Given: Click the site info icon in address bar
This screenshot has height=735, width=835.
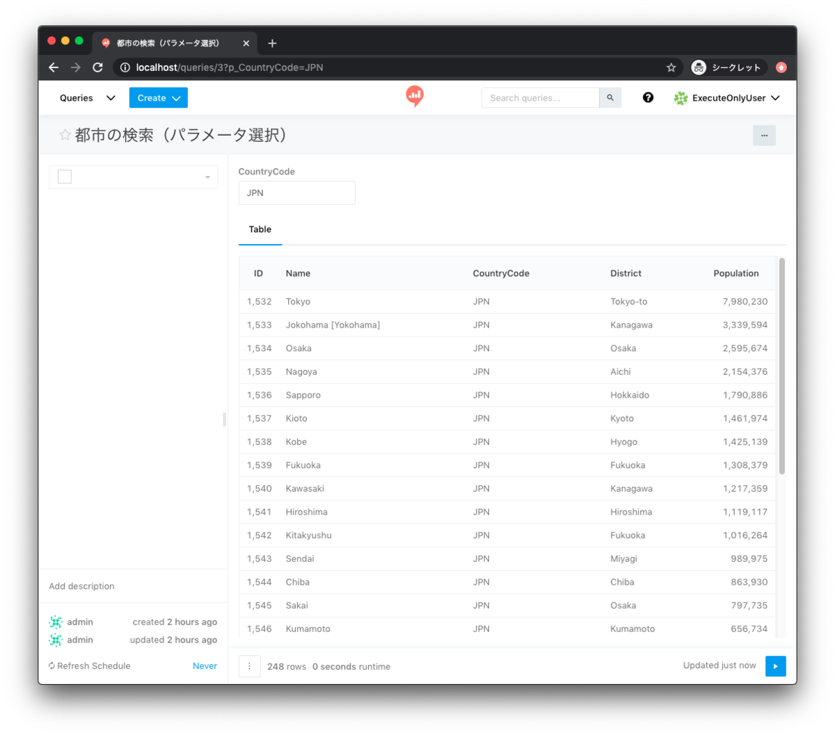Looking at the screenshot, I should click(125, 67).
